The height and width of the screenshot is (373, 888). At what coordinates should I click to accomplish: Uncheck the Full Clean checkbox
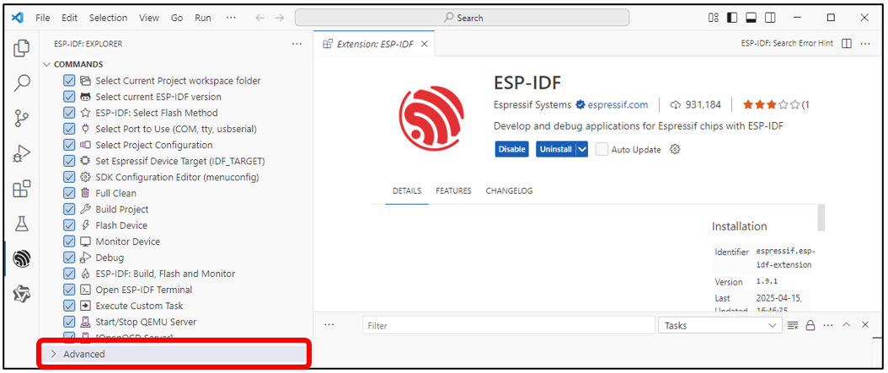pos(70,193)
